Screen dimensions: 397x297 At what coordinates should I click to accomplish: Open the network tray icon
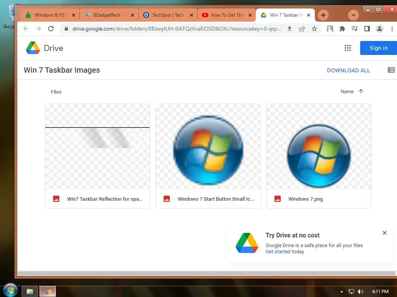click(351, 292)
